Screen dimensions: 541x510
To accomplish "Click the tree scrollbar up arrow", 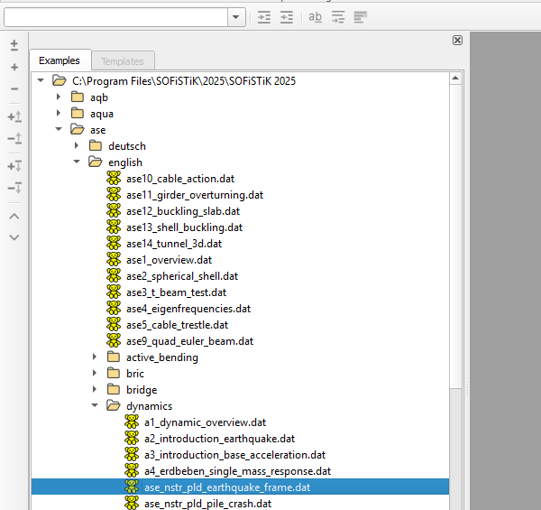I will [455, 79].
